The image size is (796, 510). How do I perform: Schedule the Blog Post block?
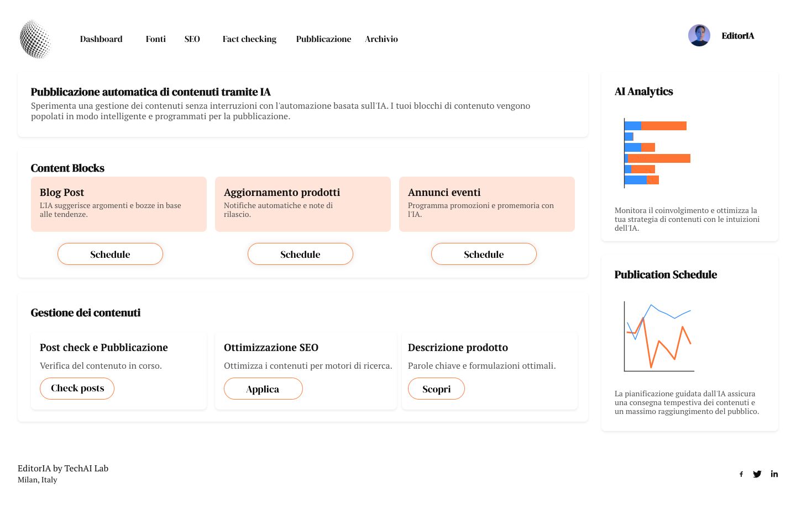111,254
